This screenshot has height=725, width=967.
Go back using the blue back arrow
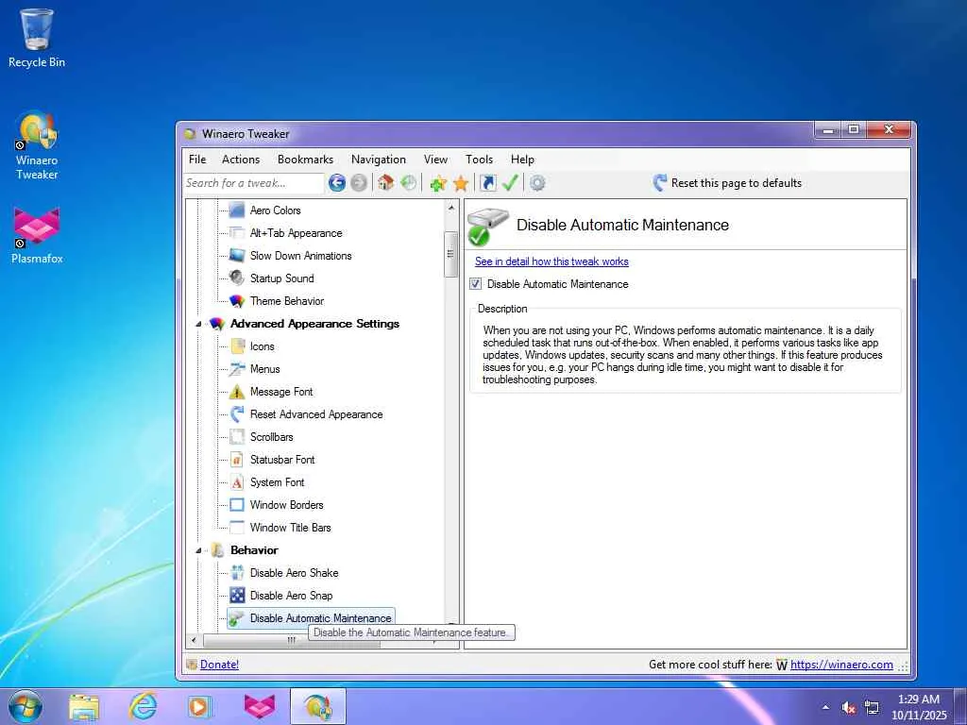pyautogui.click(x=337, y=183)
